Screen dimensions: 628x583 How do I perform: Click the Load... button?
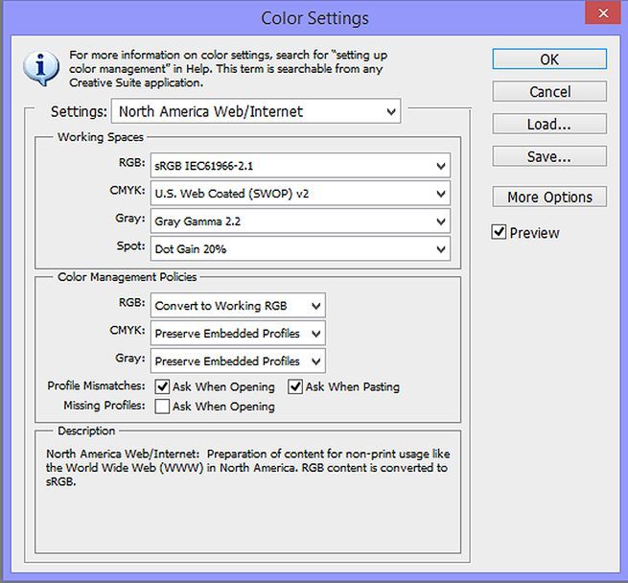[x=549, y=124]
